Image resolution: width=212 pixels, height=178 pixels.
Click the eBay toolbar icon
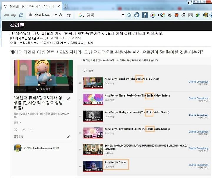pyautogui.click(x=153, y=15)
